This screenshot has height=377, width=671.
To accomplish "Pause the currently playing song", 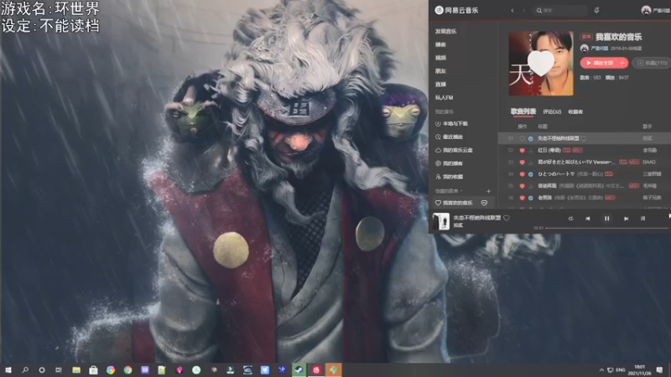I will [606, 219].
